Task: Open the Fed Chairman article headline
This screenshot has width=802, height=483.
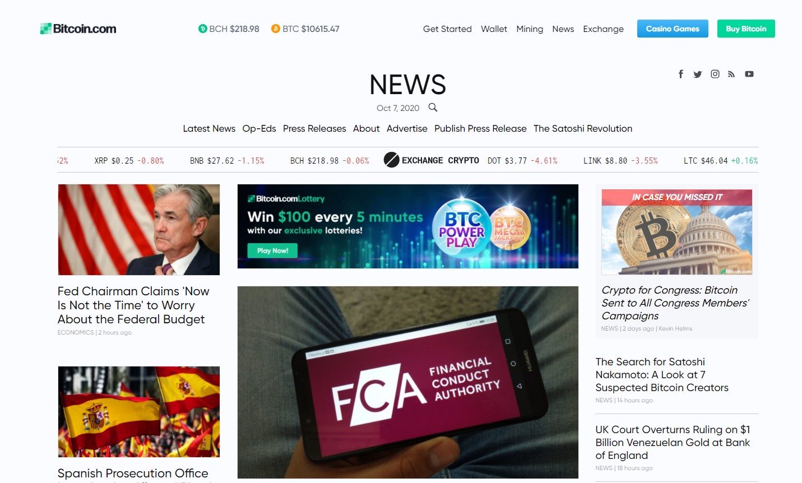Action: (x=133, y=305)
